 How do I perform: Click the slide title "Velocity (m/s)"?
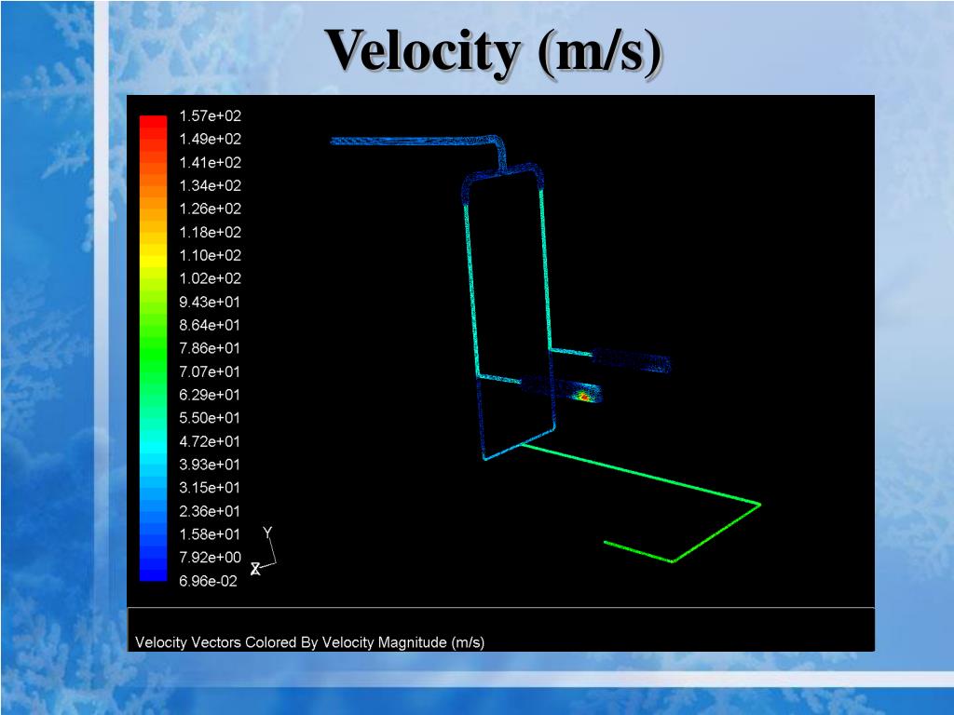click(493, 53)
